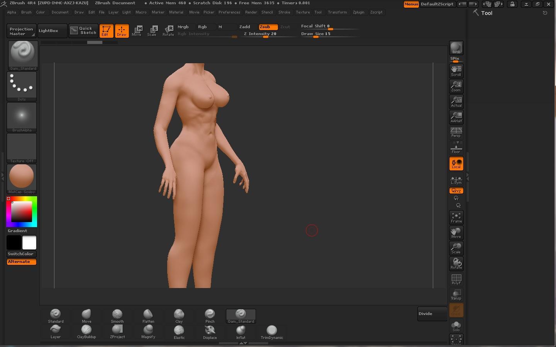
Task: Click the Draw Size slider
Action: pyautogui.click(x=330, y=34)
